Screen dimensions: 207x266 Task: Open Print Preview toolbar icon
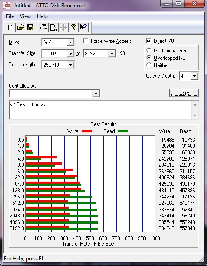pyautogui.click(x=54, y=27)
